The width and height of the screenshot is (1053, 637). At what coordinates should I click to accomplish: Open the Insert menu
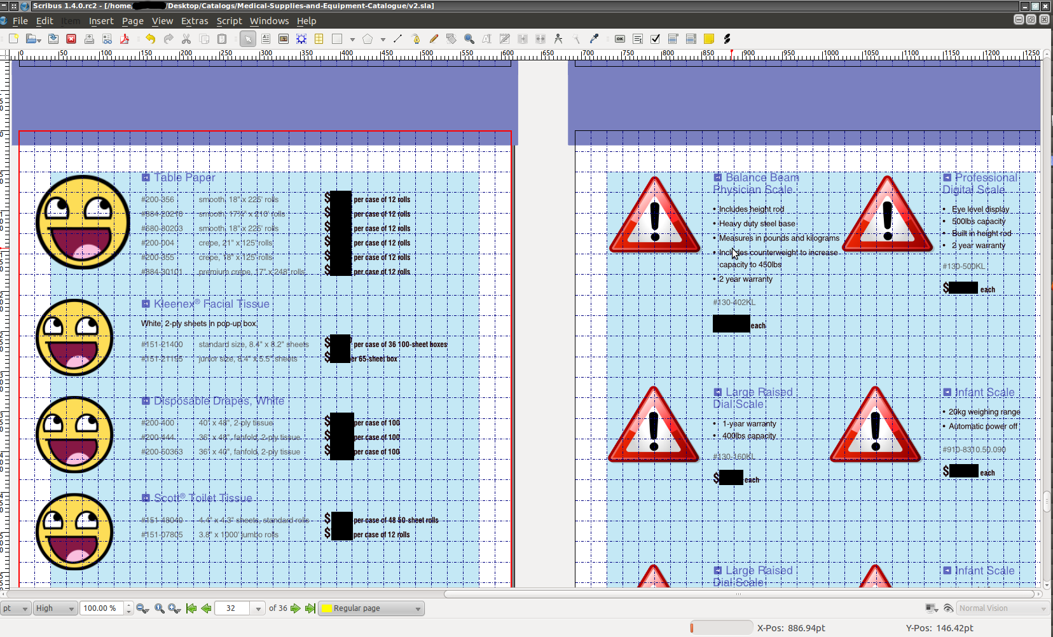click(x=101, y=21)
